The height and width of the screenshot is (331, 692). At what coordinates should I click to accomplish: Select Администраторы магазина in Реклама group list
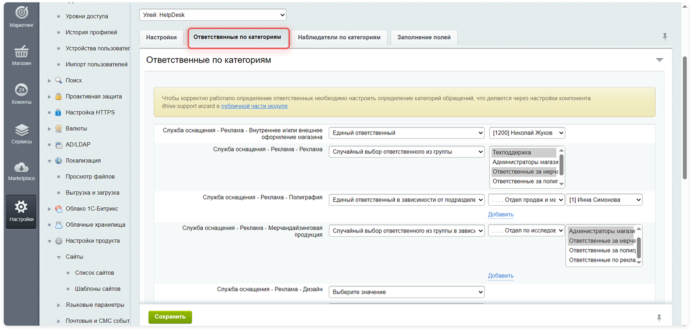[x=524, y=162]
